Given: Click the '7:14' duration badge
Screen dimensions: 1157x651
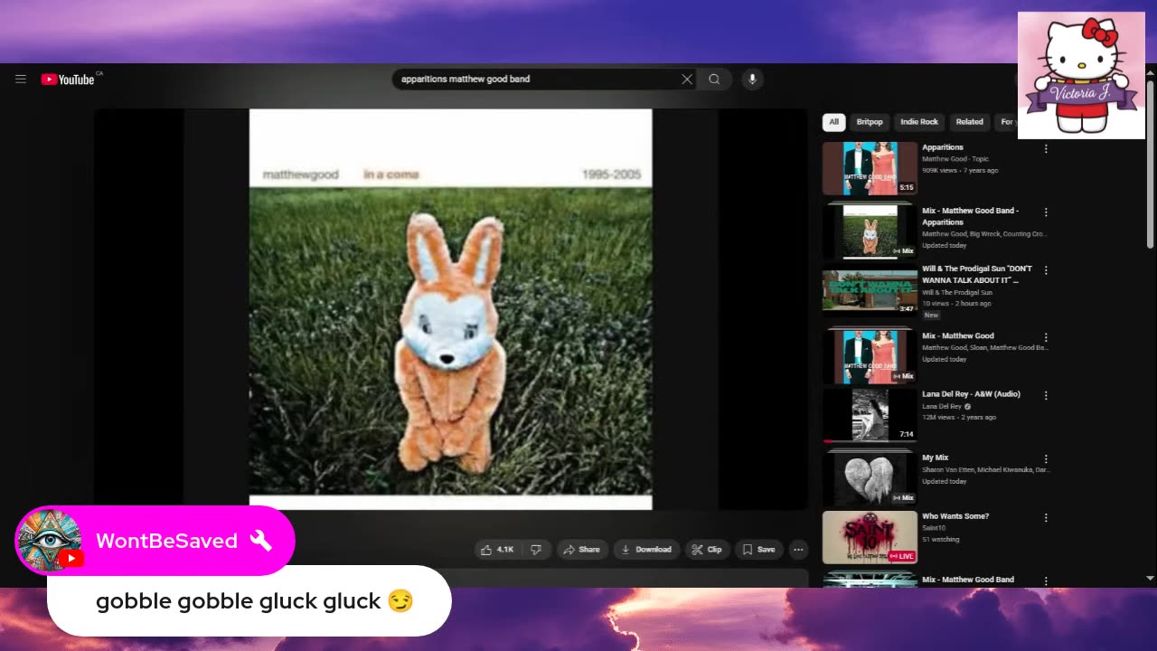Looking at the screenshot, I should [906, 434].
